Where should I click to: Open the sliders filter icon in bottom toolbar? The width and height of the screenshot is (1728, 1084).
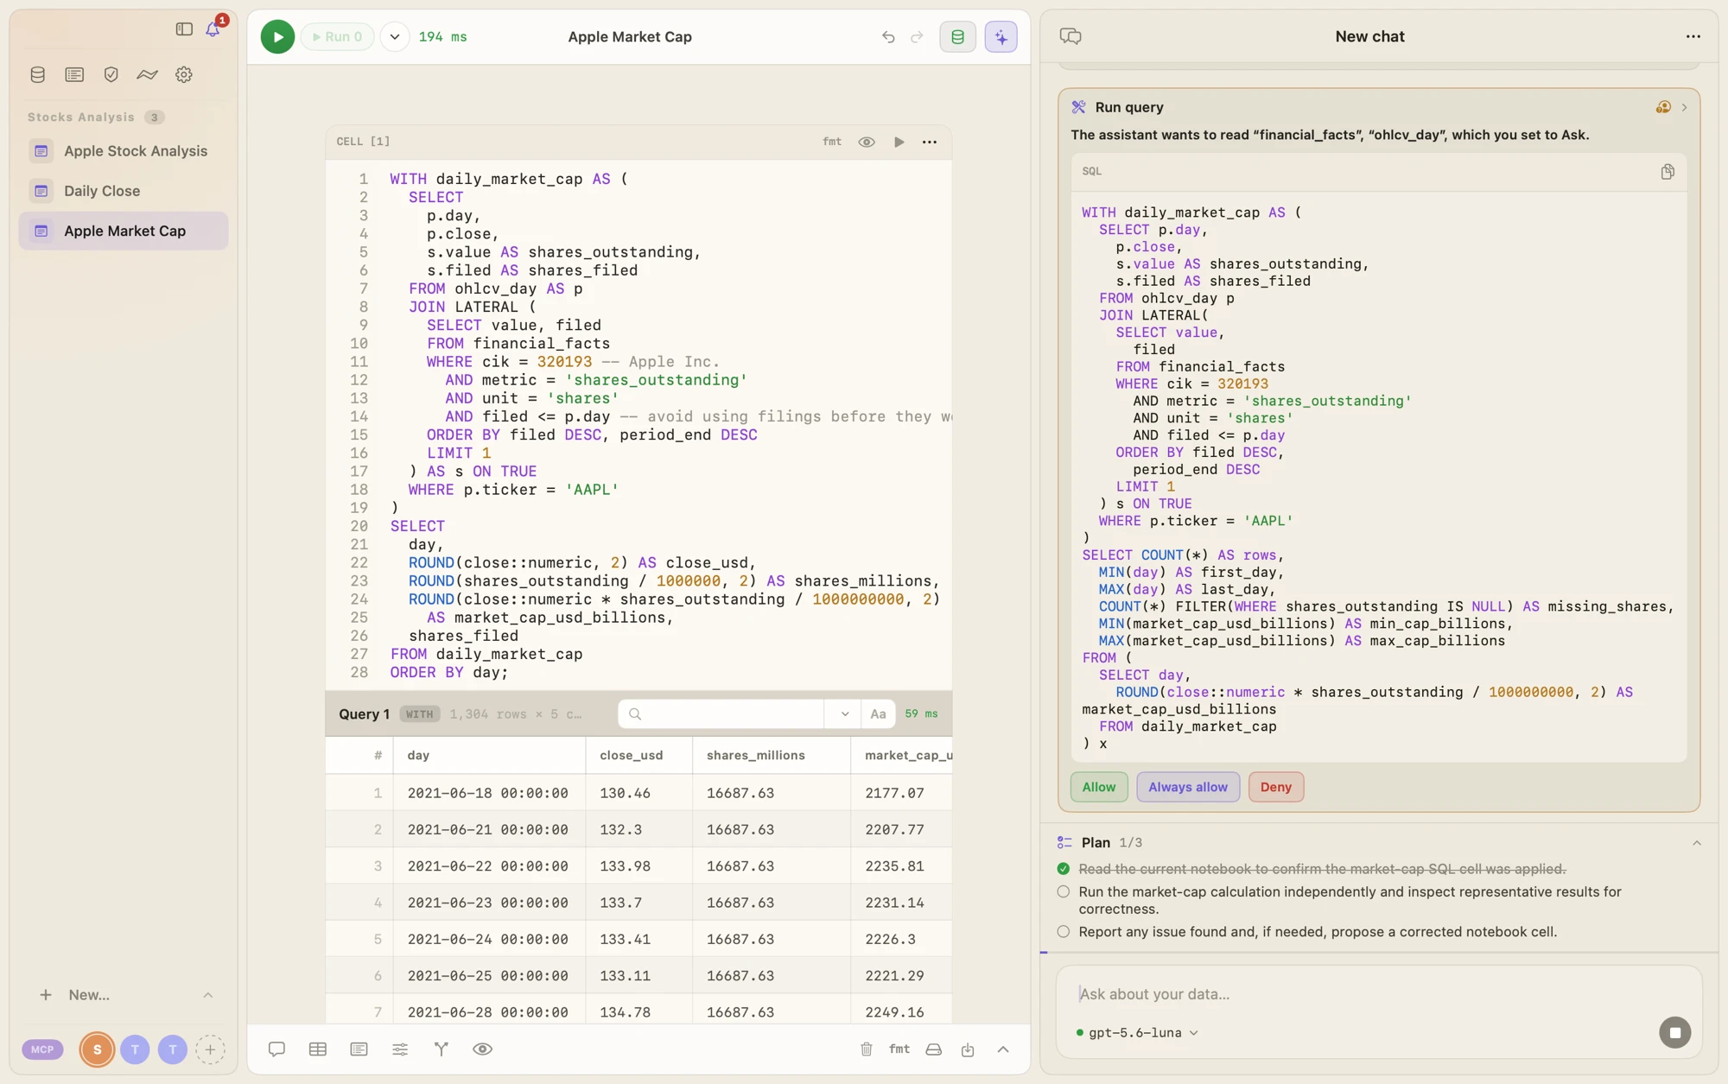(400, 1049)
